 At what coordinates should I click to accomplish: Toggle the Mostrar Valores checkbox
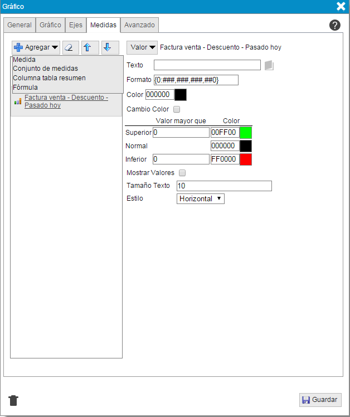[182, 173]
